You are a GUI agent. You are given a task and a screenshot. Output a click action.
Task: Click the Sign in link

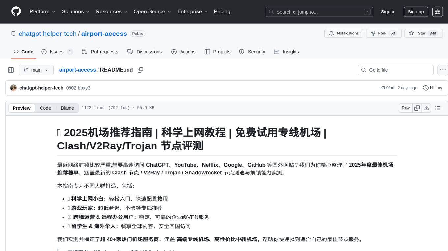[388, 12]
